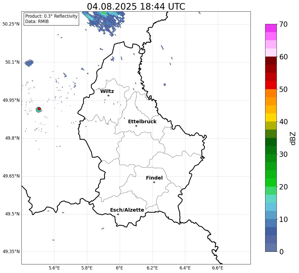
Task: Click the 50.25°N latitude label
Action: pyautogui.click(x=11, y=24)
